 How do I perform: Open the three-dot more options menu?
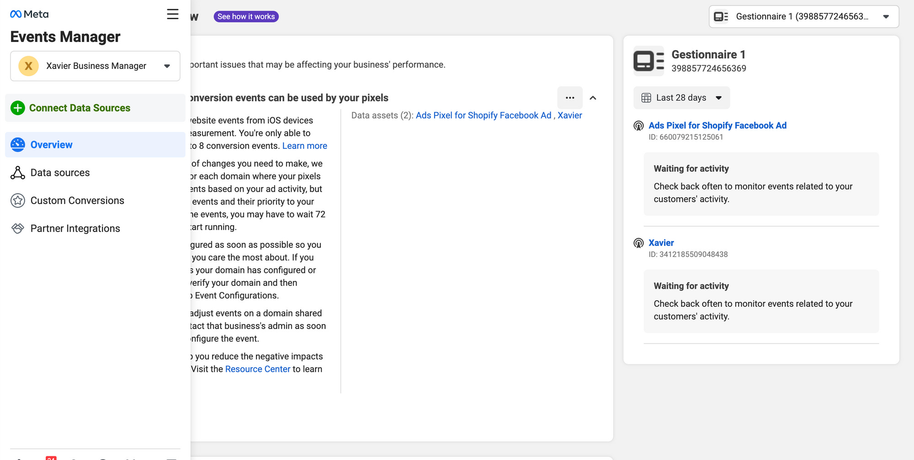[570, 98]
